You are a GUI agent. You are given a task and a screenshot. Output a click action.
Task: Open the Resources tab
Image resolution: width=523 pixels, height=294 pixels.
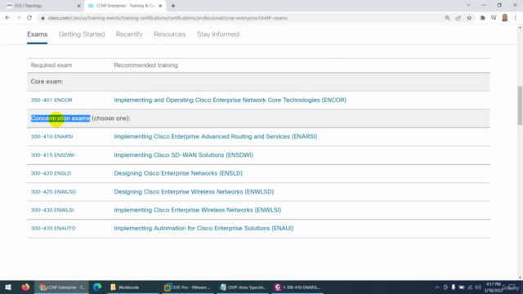pos(169,34)
